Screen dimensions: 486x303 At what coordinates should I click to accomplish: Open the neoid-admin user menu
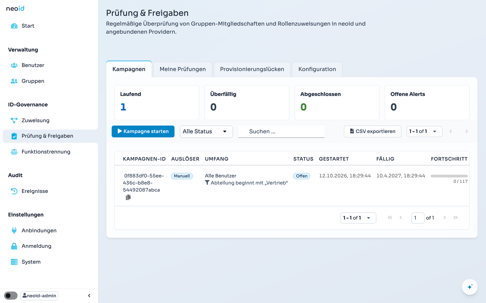pos(39,296)
